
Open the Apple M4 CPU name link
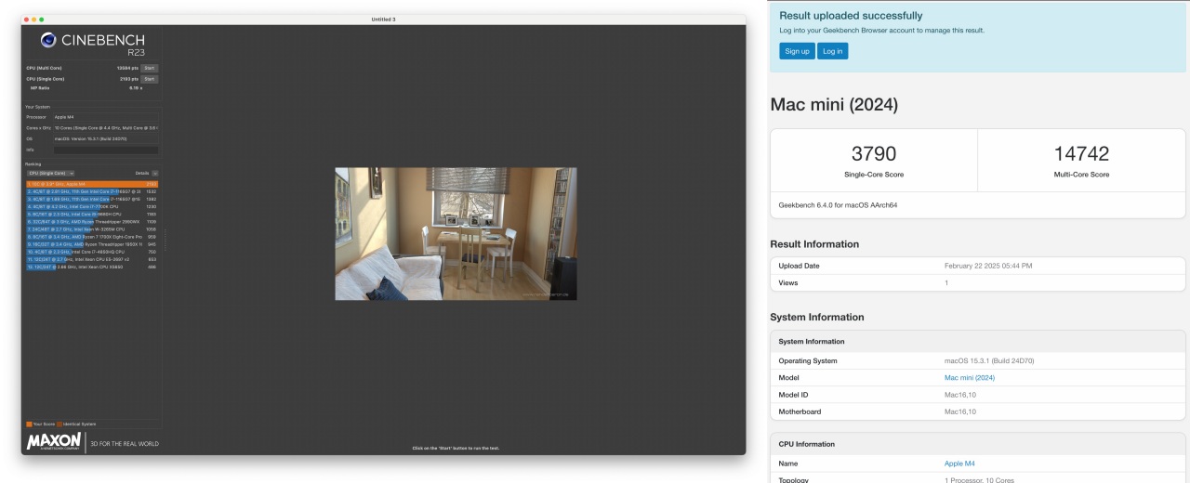959,463
